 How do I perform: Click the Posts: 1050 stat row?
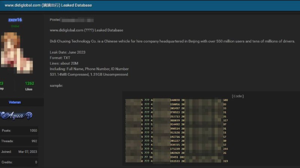(19, 131)
